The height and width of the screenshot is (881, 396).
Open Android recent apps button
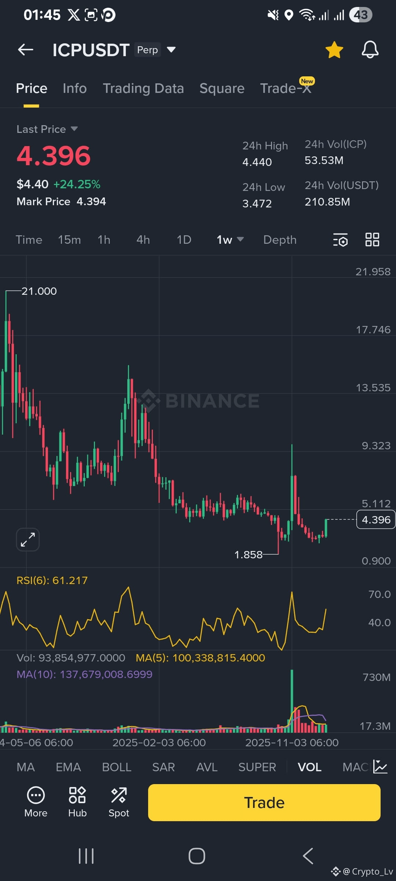pyautogui.click(x=86, y=856)
